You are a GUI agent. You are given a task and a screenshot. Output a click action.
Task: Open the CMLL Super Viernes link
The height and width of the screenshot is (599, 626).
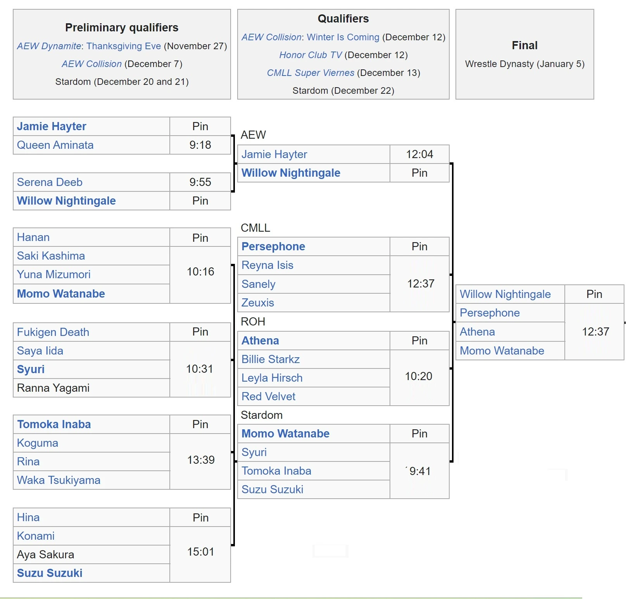click(310, 73)
